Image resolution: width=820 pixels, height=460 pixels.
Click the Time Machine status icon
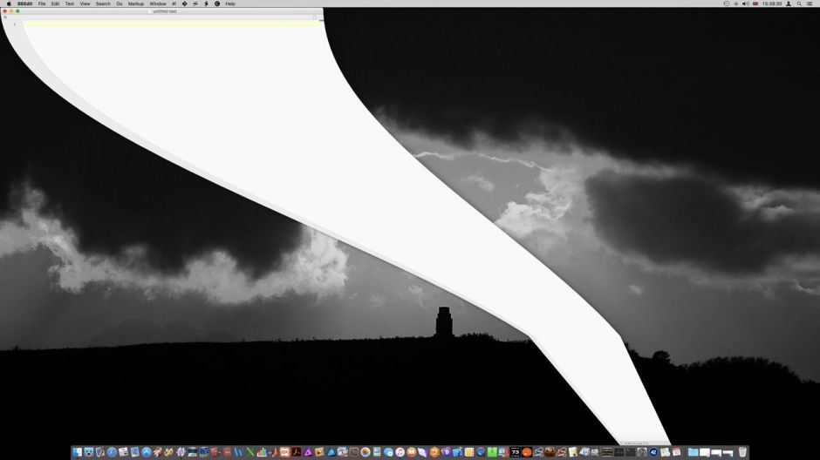(727, 3)
